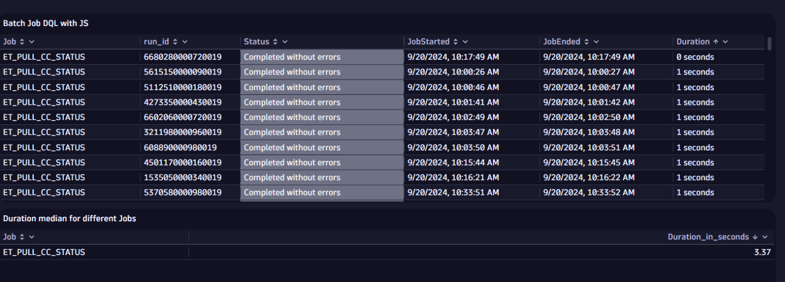Image resolution: width=785 pixels, height=282 pixels.
Task: Click the Batch Job DQL with JS title
Action: click(x=46, y=23)
